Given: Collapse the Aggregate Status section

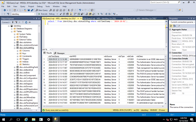Looking at the screenshot, I should [170, 29].
